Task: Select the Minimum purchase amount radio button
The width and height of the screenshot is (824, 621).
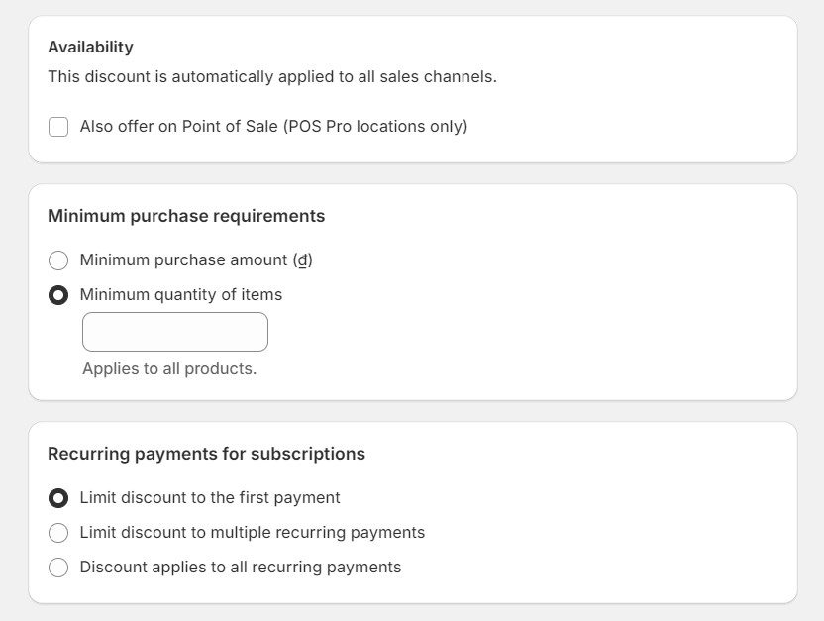Action: 58,260
